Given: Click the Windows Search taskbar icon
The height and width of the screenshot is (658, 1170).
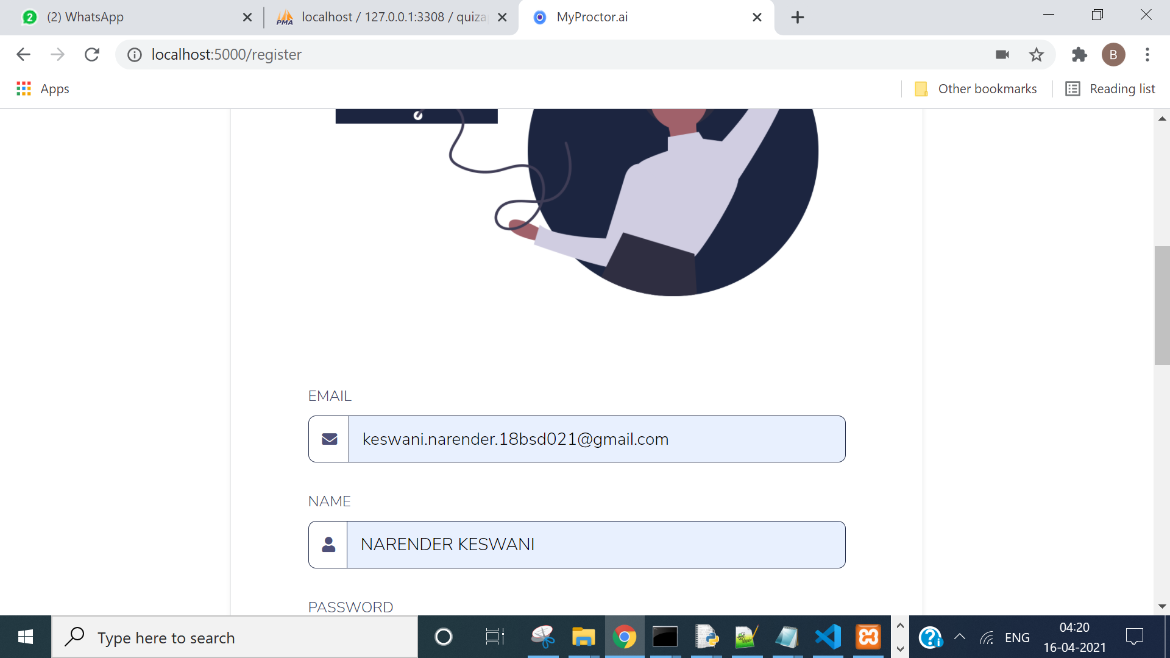Looking at the screenshot, I should [x=76, y=637].
